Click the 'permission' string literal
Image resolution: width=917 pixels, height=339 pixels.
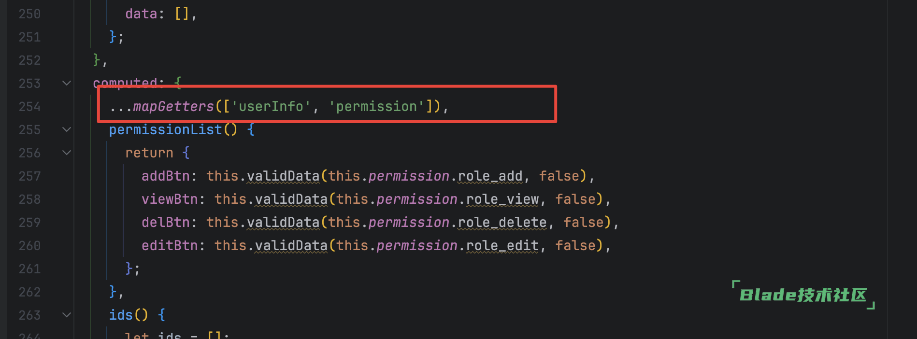[376, 106]
